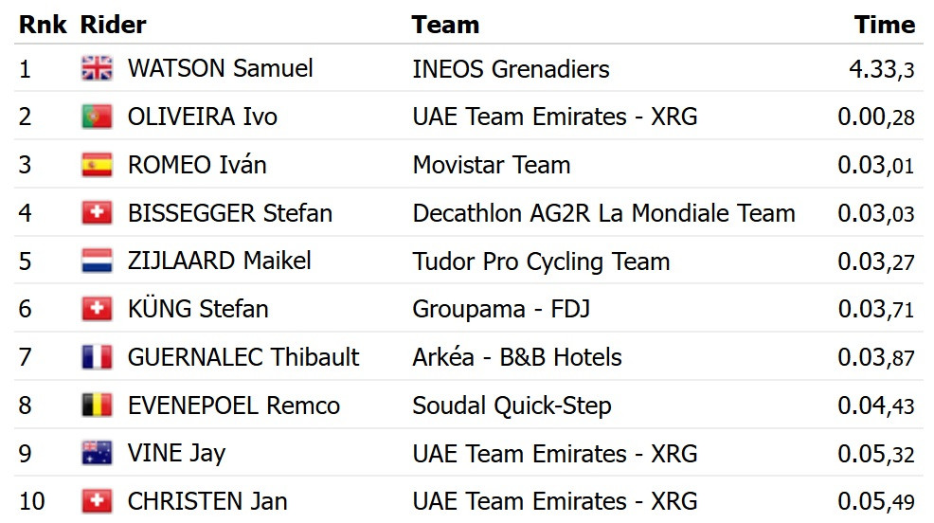Screen dimensions: 934x523
Task: Click the Spain flag beside Romeo
Action: [x=97, y=165]
